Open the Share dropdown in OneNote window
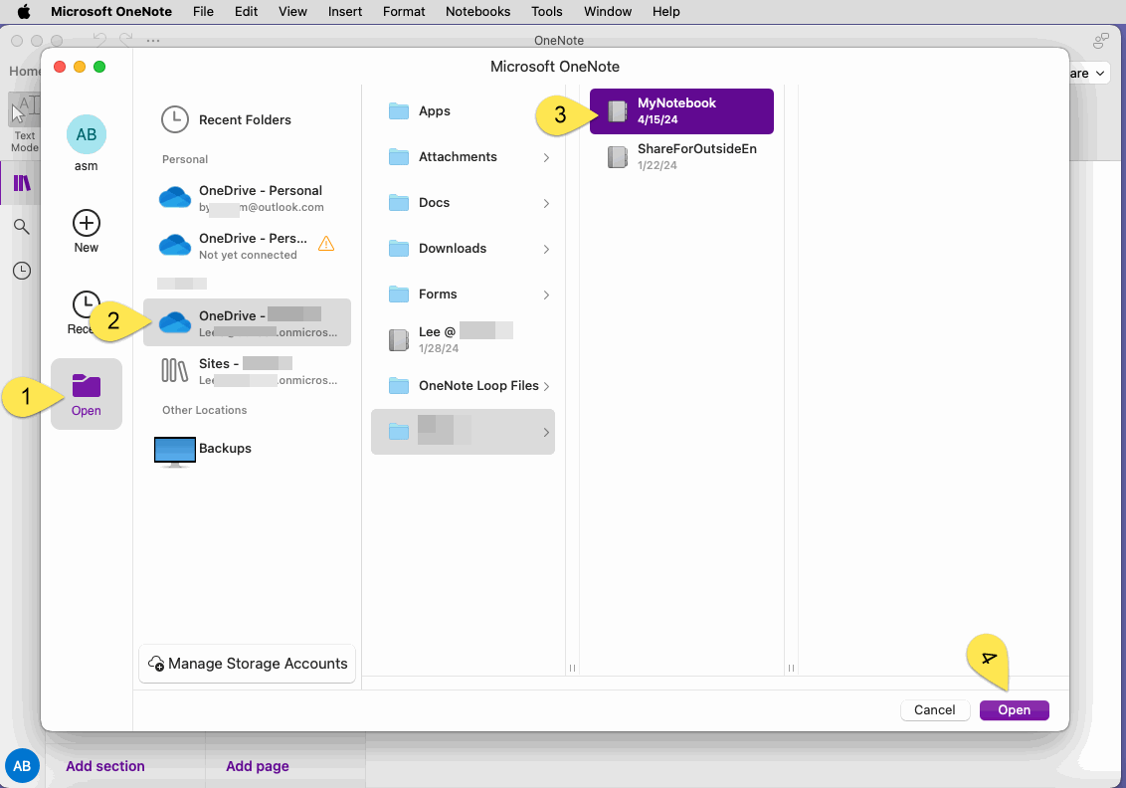Image resolution: width=1126 pixels, height=788 pixels. click(x=1089, y=74)
